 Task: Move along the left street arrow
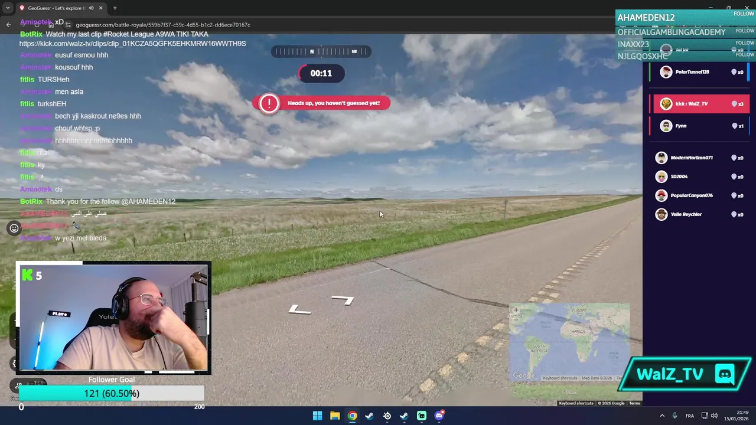pos(300,310)
